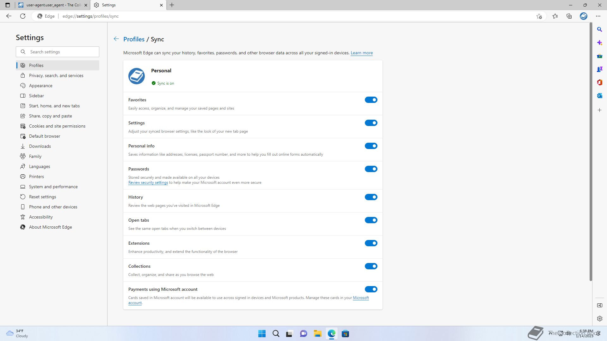Open Share, copy and paste settings
The height and width of the screenshot is (341, 607).
(x=58, y=116)
